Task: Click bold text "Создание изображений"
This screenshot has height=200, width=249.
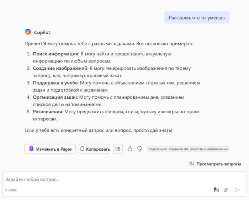Action: 60,68
